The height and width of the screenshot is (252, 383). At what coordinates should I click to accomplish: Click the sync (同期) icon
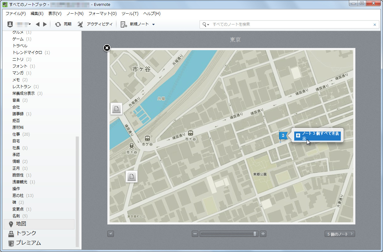click(x=58, y=24)
